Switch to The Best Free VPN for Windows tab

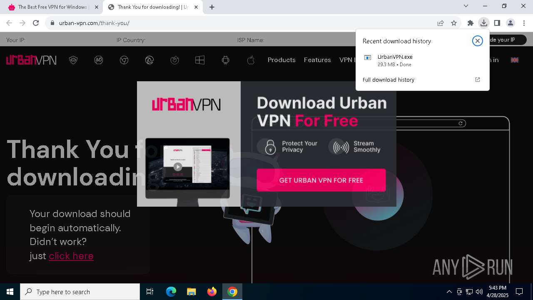[52, 7]
